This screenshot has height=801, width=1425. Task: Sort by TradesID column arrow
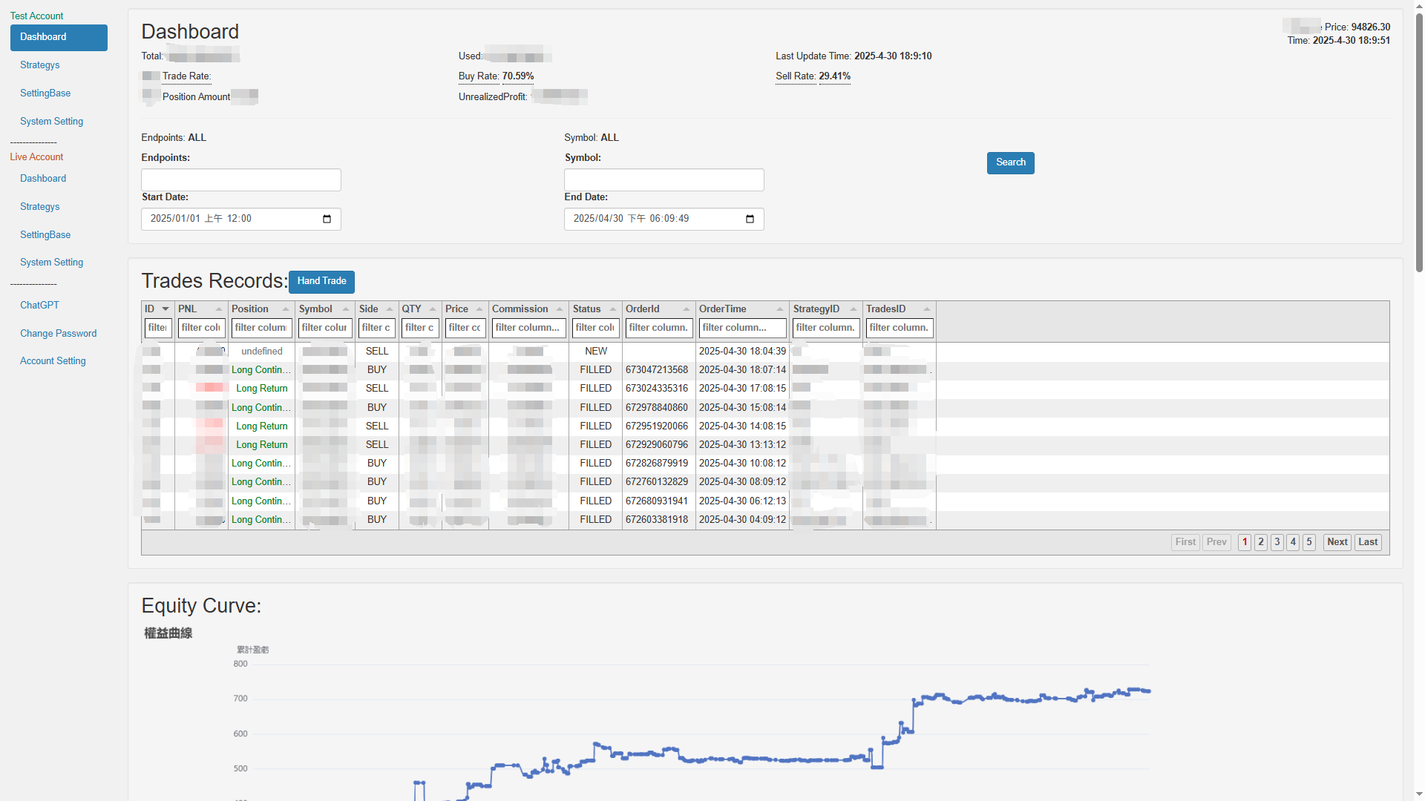[x=927, y=309]
